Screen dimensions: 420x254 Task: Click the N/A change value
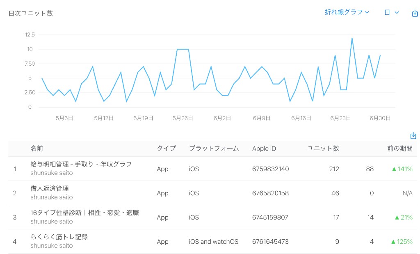tap(407, 193)
